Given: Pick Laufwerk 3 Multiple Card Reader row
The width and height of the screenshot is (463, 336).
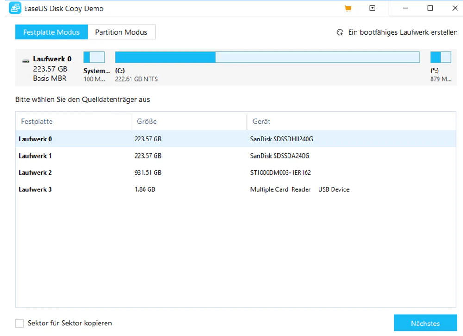Looking at the screenshot, I should click(236, 189).
